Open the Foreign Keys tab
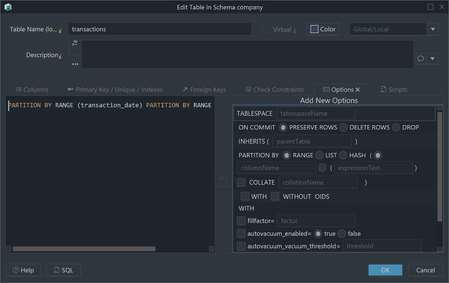The image size is (449, 283). point(205,90)
